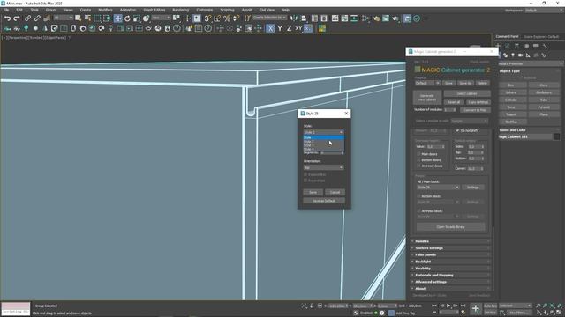Viewport: 565px width, 317px height.
Task: Restrict transform to Y axis
Action: pos(280,28)
